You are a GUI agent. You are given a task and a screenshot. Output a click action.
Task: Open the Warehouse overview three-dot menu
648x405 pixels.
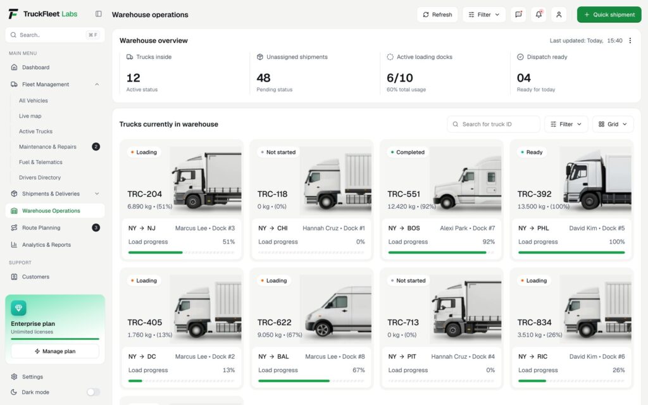click(630, 40)
